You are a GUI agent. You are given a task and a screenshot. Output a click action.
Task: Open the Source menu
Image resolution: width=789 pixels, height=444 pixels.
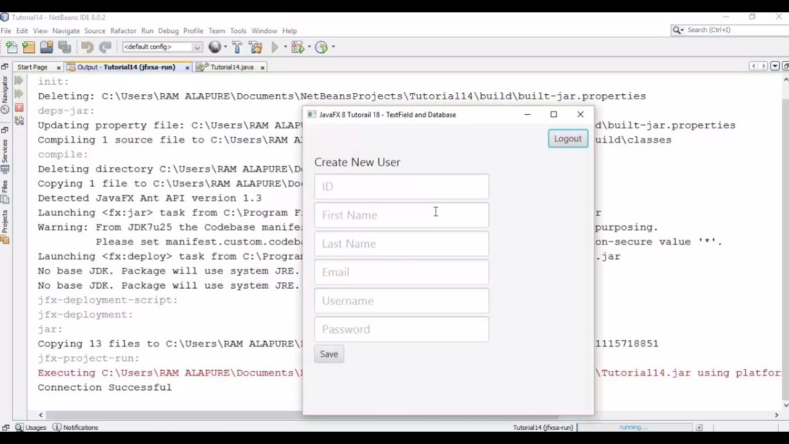95,31
